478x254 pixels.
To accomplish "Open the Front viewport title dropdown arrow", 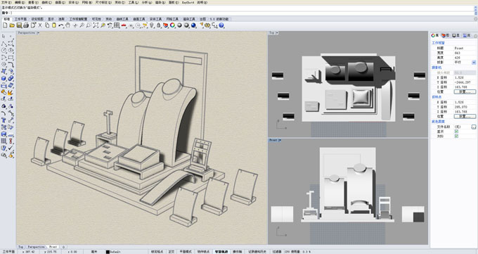I will point(280,140).
